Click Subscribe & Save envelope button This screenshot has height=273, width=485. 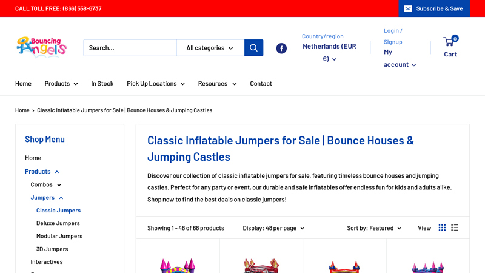point(434,8)
